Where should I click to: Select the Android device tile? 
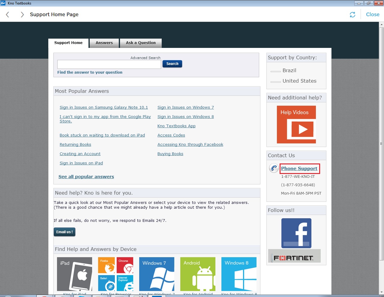(x=198, y=274)
